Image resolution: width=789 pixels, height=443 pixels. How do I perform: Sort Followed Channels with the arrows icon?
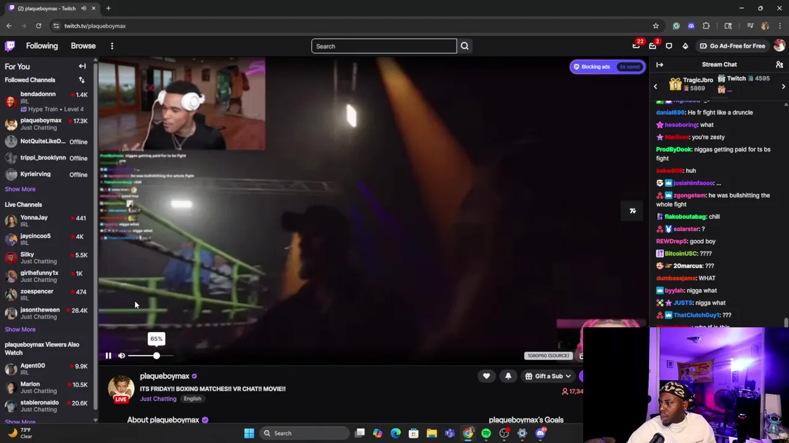81,80
